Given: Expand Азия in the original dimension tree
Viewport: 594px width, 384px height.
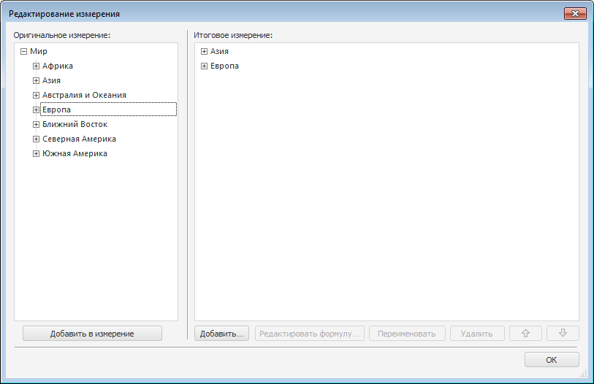Looking at the screenshot, I should click(x=36, y=80).
